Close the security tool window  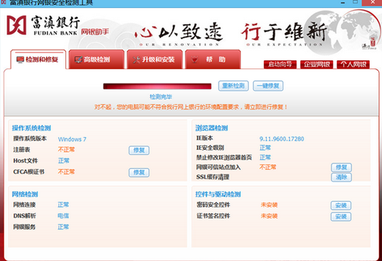(x=373, y=2)
